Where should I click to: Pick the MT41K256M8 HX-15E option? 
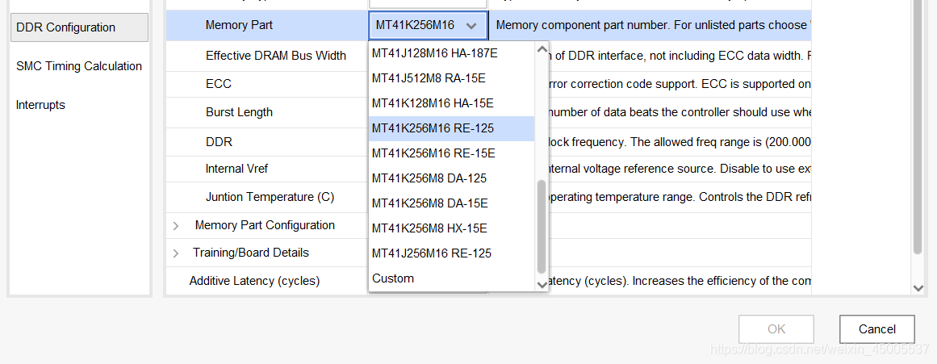(429, 228)
